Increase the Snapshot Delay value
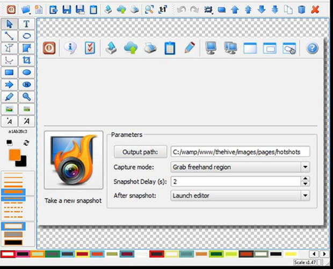Image resolution: width=333 pixels, height=269 pixels. click(306, 179)
